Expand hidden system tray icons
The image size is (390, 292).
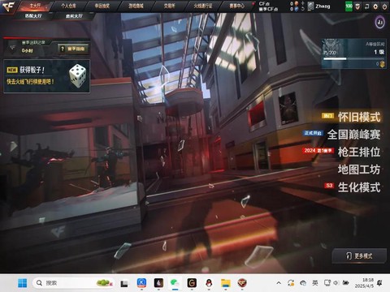click(x=279, y=283)
